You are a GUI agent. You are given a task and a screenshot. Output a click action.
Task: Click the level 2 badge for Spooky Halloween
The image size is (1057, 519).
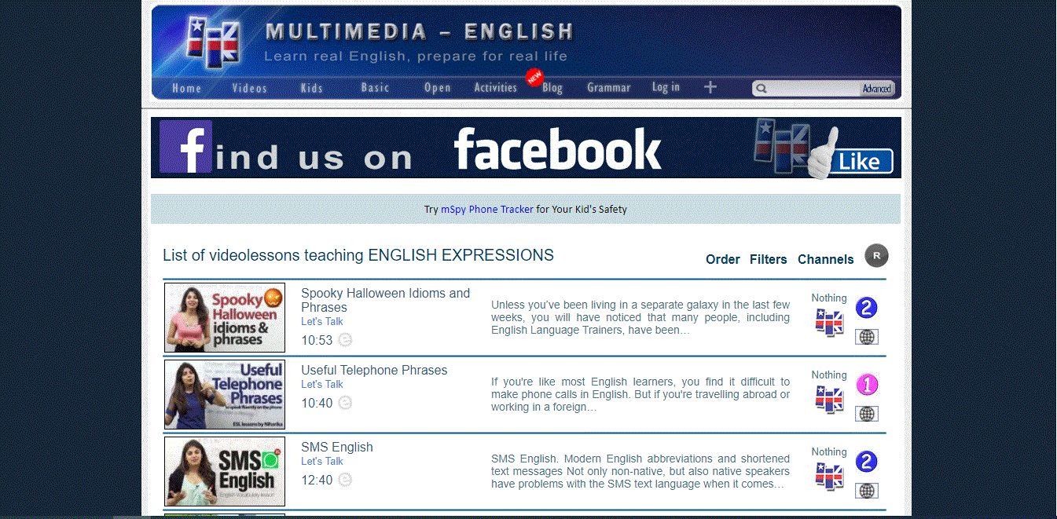[x=866, y=308]
